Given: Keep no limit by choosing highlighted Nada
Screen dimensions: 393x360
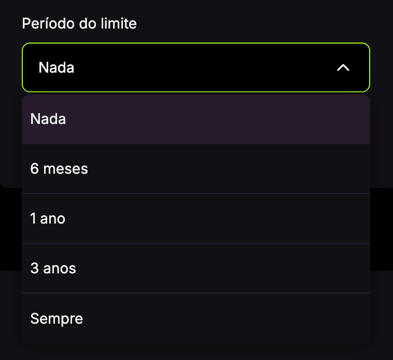Looking at the screenshot, I should point(196,119).
